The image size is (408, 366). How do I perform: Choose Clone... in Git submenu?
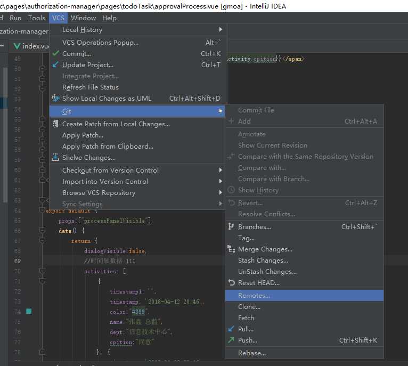pos(305,307)
